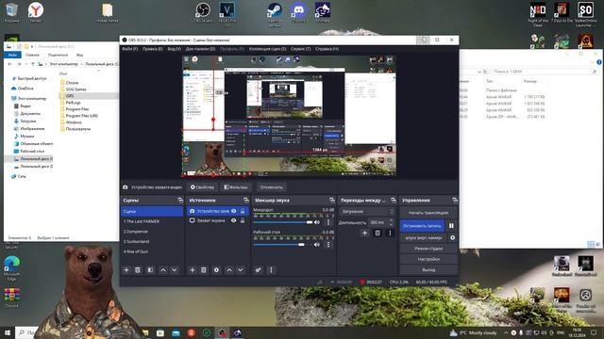Open the transition type dropdown Затухание
The image size is (604, 339).
367,211
